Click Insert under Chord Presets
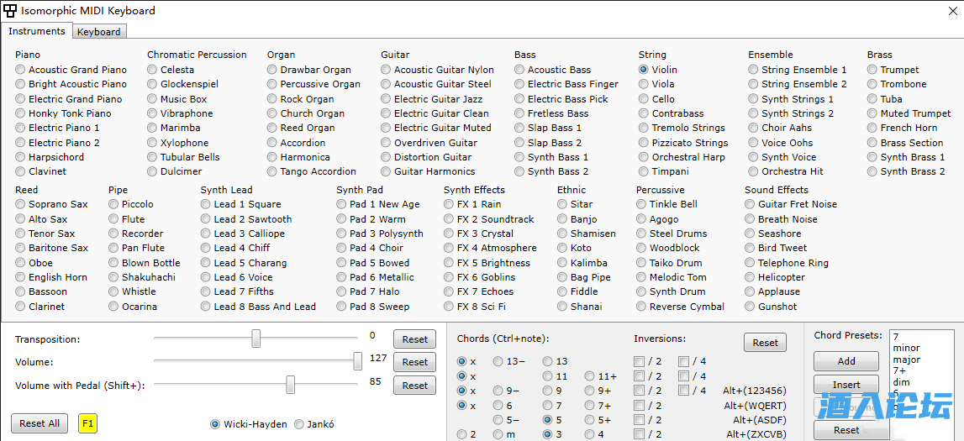 [x=846, y=385]
